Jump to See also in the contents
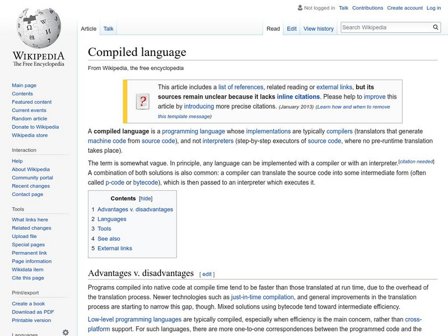 coord(109,239)
